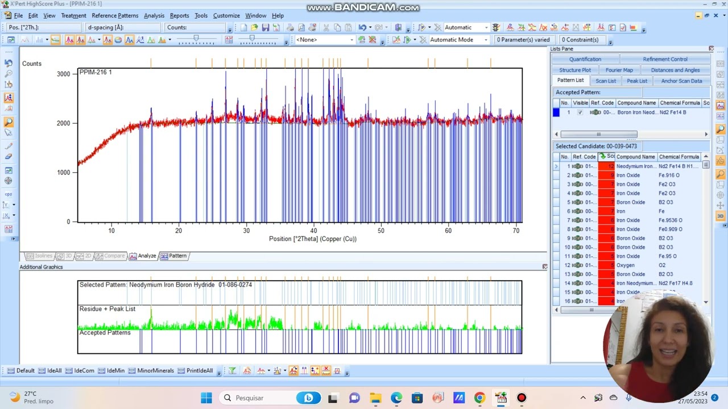This screenshot has width=728, height=409.
Task: Open File Explorer from the taskbar
Action: tap(375, 398)
